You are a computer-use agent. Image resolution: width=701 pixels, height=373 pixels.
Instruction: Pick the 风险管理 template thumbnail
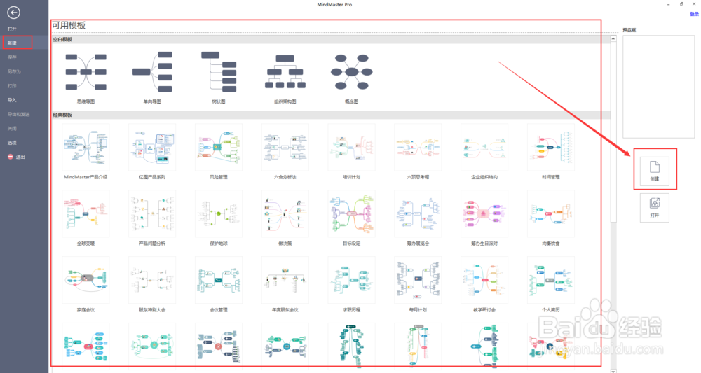coord(219,147)
